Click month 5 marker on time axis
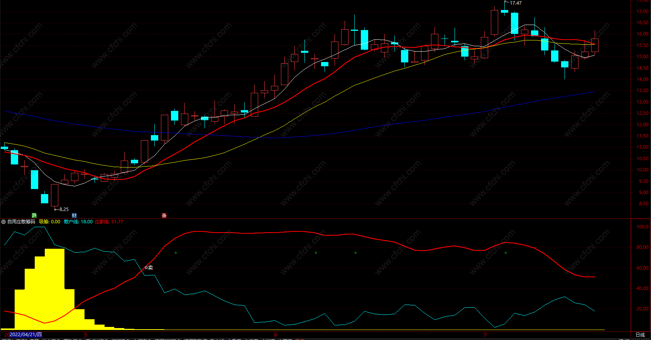Viewport: 651px width, 340px height. click(86, 335)
